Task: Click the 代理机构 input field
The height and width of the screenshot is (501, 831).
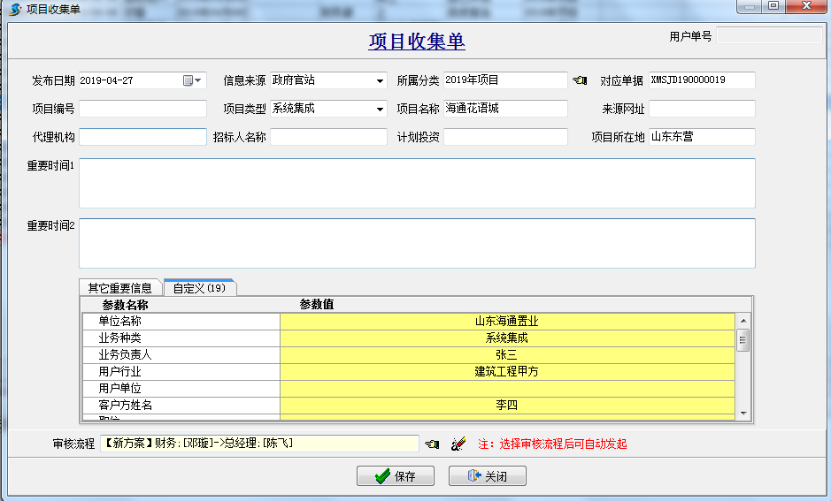Action: 142,137
